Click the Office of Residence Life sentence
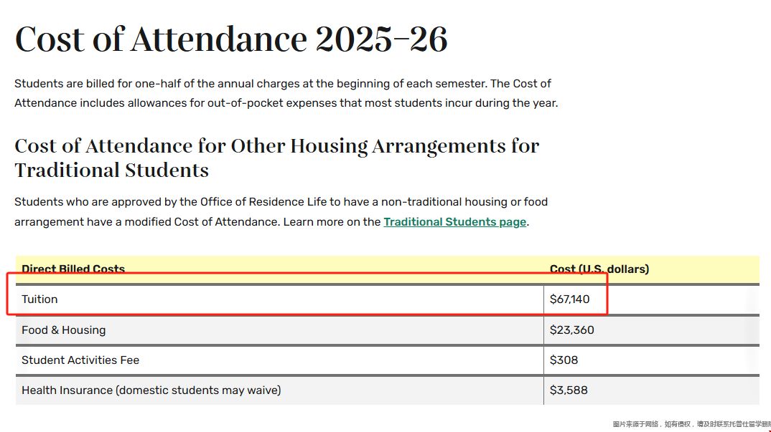Image resolution: width=771 pixels, height=432 pixels. [281, 202]
